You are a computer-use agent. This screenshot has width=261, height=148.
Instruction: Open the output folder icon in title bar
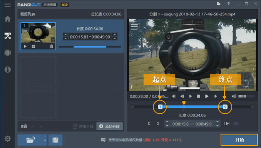click(x=219, y=4)
